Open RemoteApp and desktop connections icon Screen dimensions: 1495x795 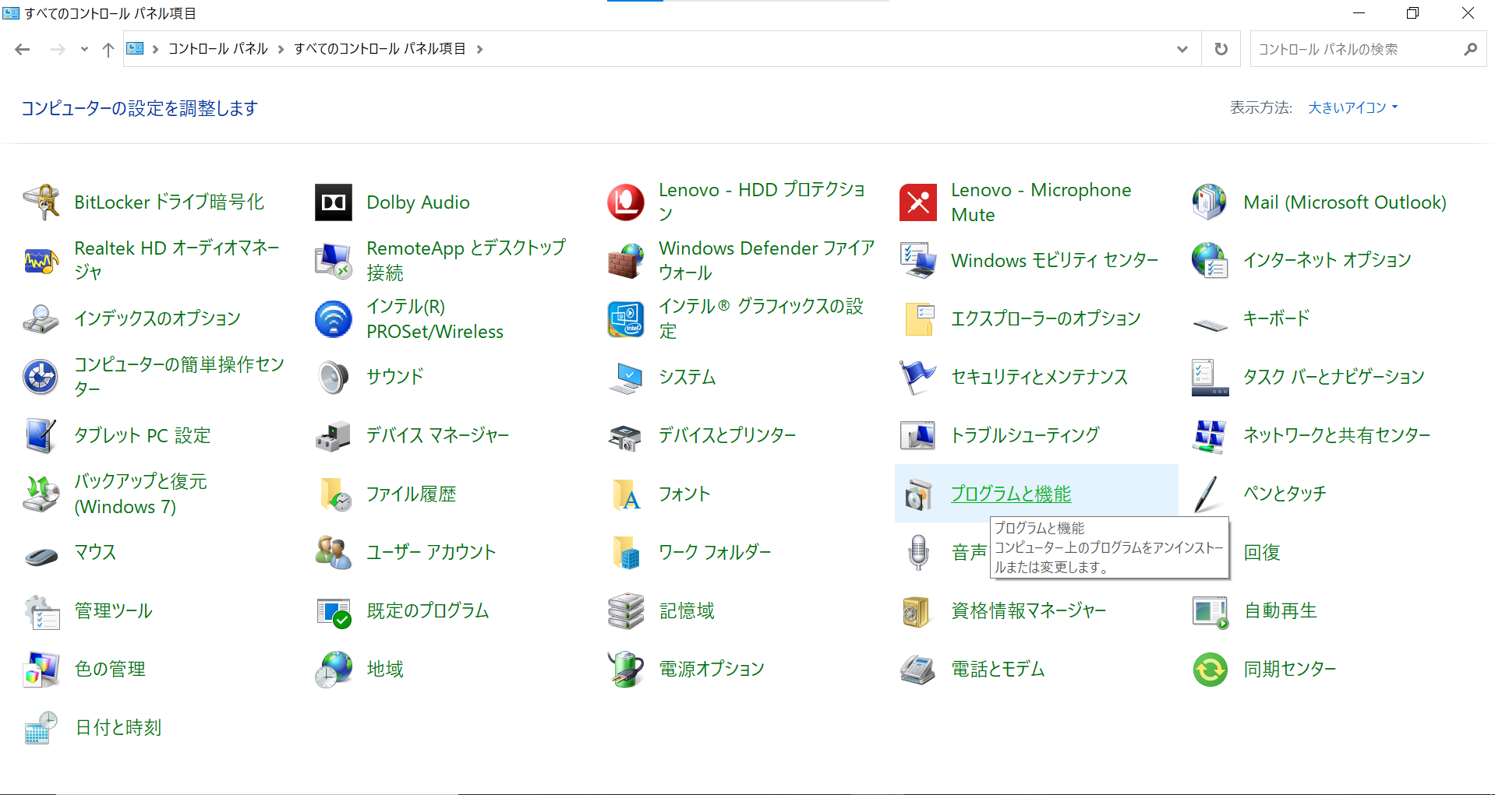[334, 261]
